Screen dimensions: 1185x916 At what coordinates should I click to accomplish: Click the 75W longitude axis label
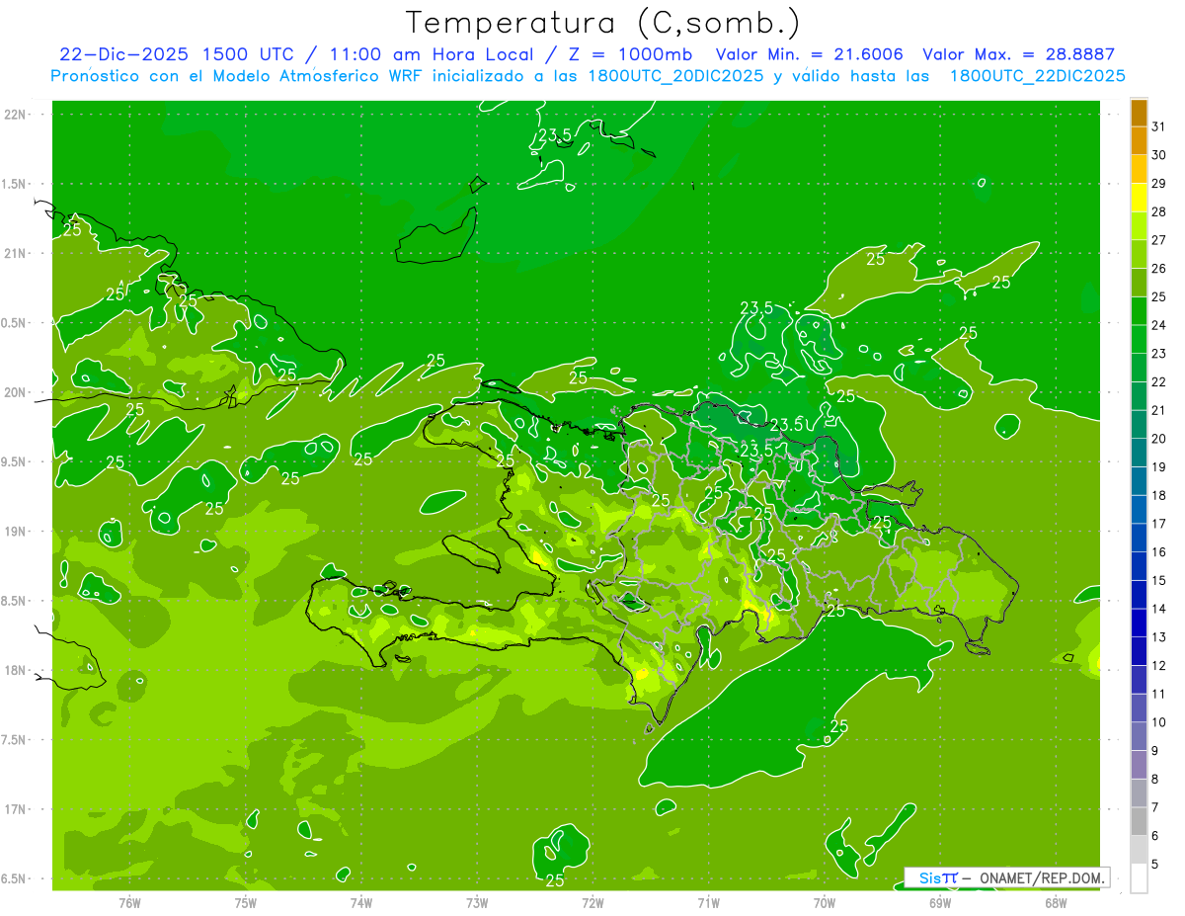click(246, 902)
